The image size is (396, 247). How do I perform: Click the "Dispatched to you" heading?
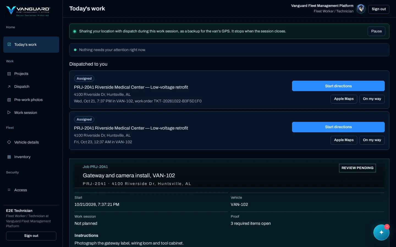click(88, 64)
